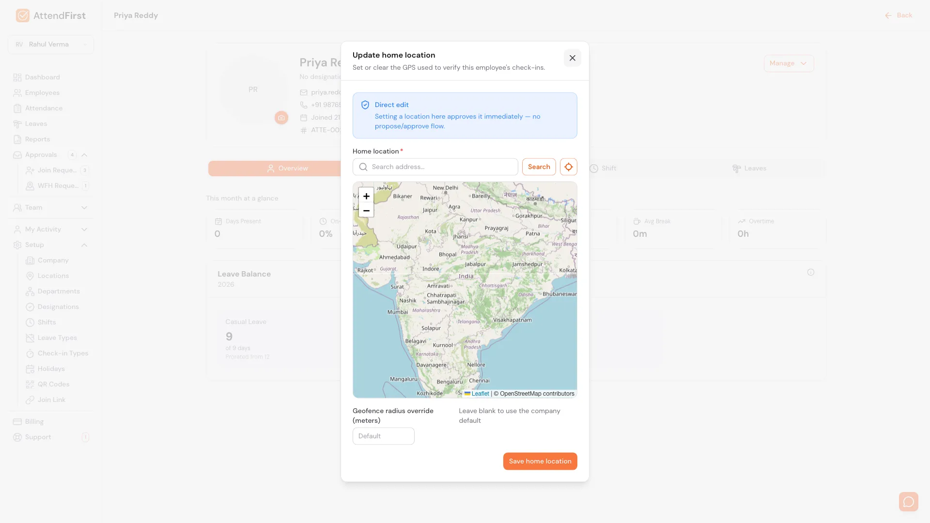930x523 pixels.
Task: Switch to the Shift tab
Action: [603, 169]
